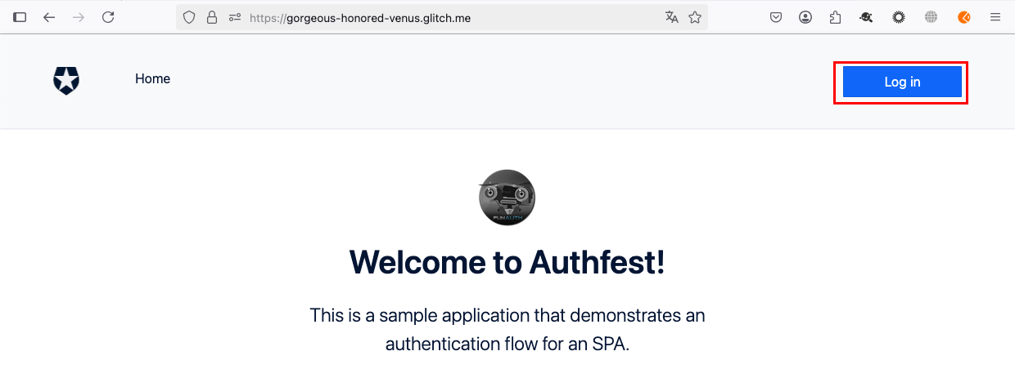Translate this page
The height and width of the screenshot is (369, 1015).
672,17
